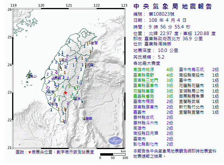This screenshot has width=224, height=165.
Task: Select the magnitude line 芮氏規模 5.2
Action: [x=149, y=57]
